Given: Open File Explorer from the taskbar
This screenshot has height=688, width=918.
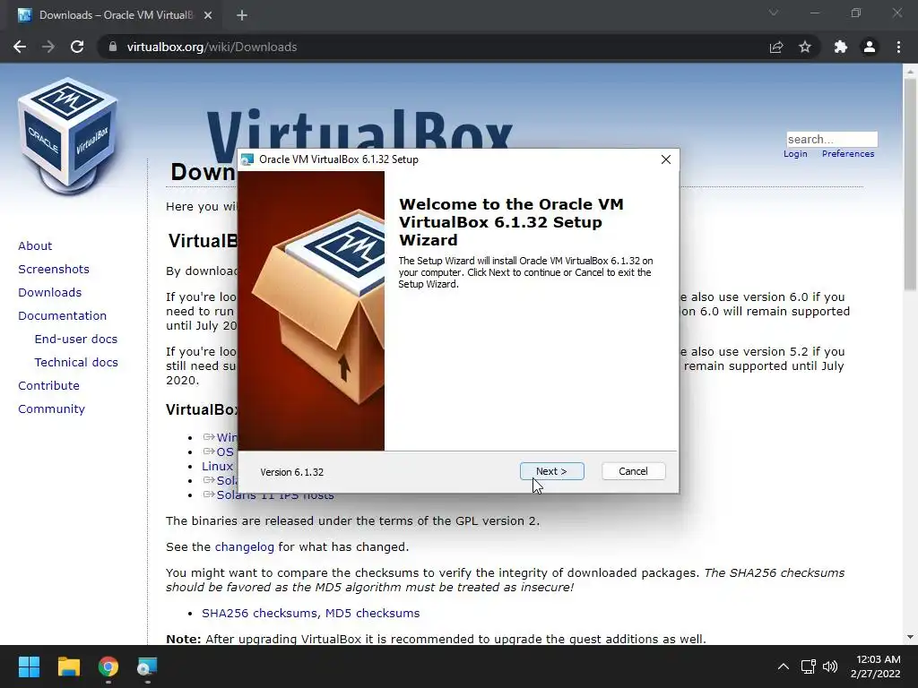Looking at the screenshot, I should 68,666.
